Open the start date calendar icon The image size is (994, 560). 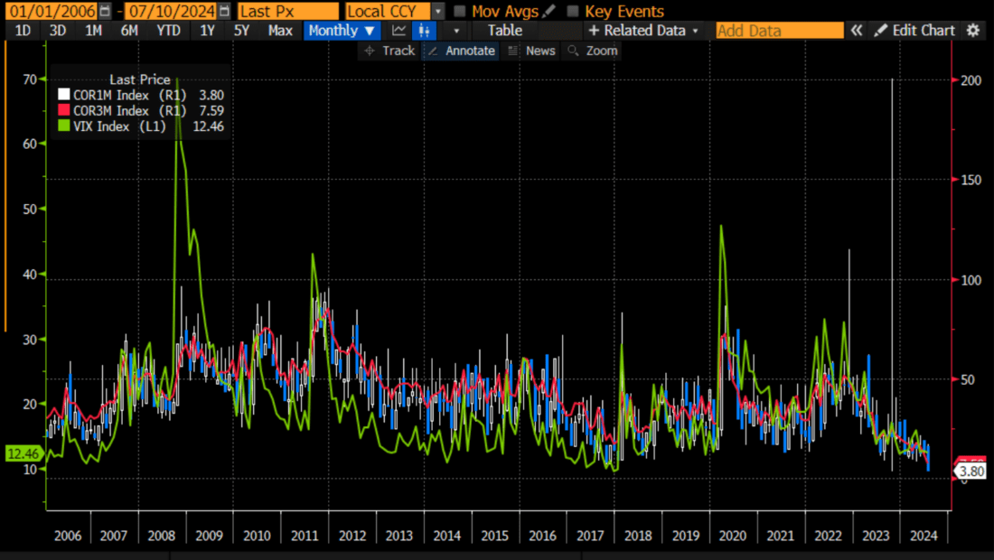[x=104, y=11]
